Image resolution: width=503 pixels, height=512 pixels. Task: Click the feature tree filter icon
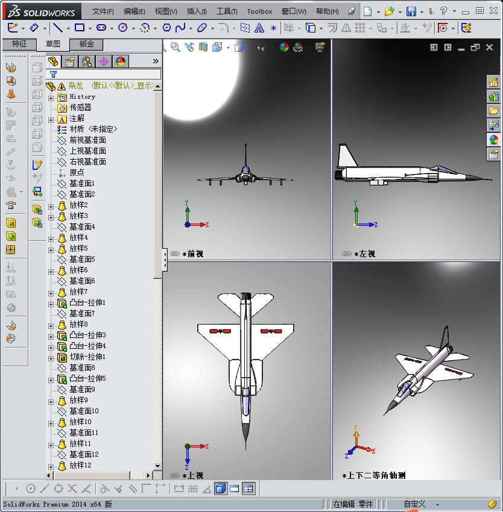[x=53, y=74]
